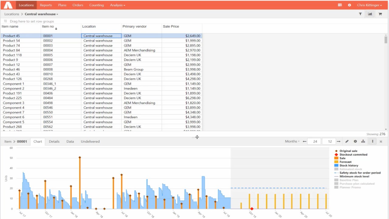The height and width of the screenshot is (219, 389).
Task: Toggle Minimum stock level legend series
Action: tap(352, 176)
